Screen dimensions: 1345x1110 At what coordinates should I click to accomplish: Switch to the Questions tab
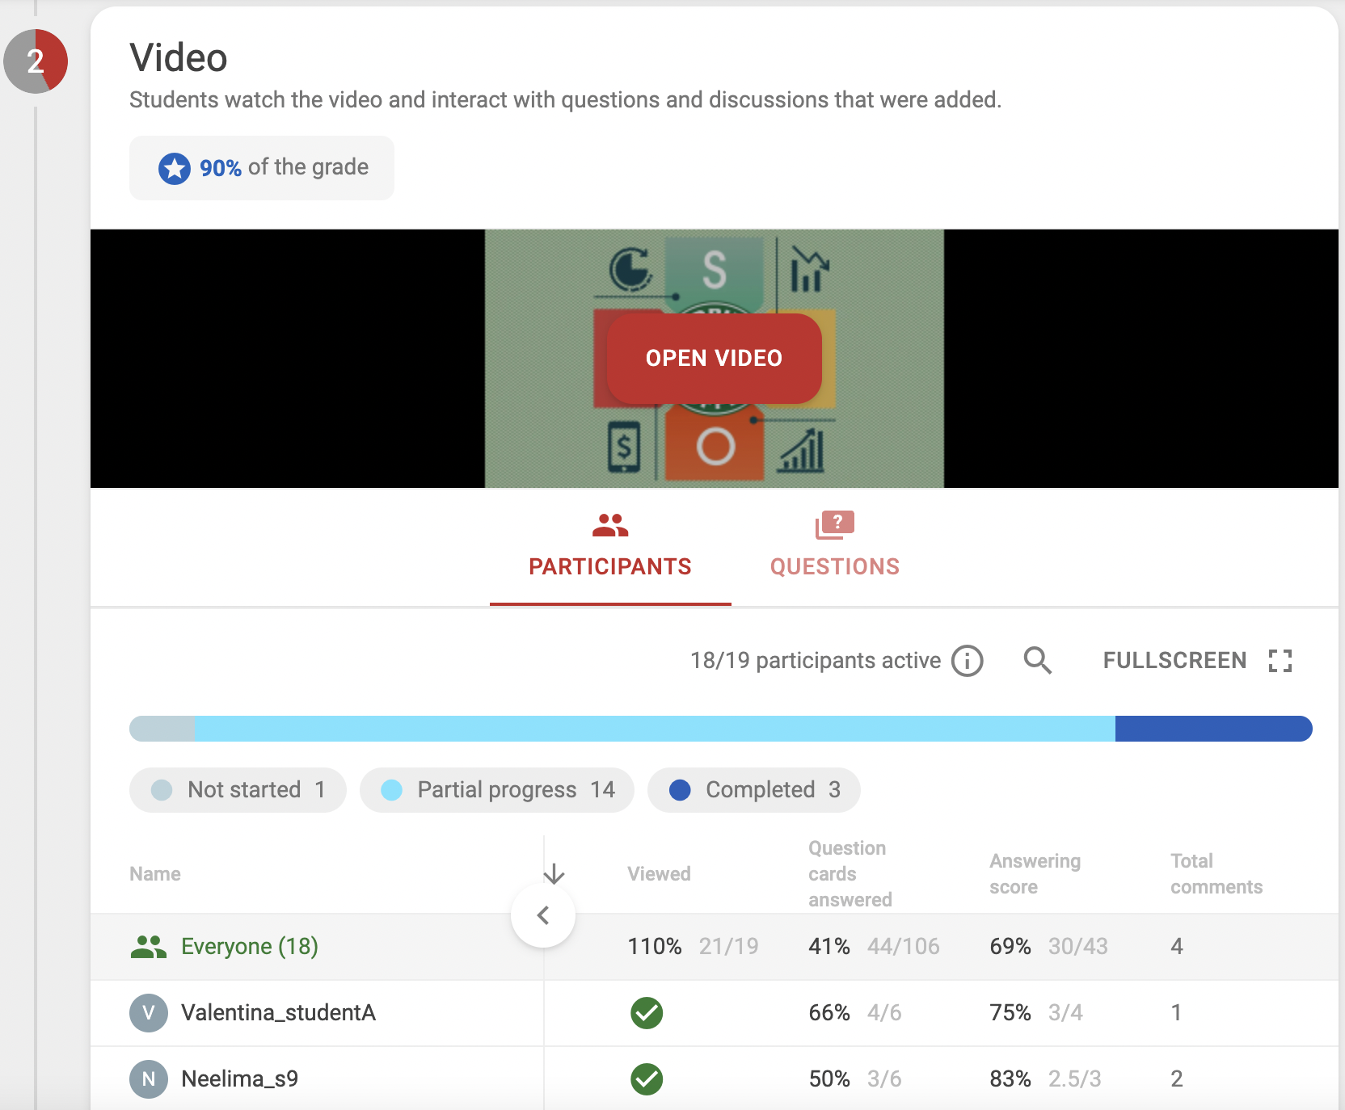pos(835,547)
